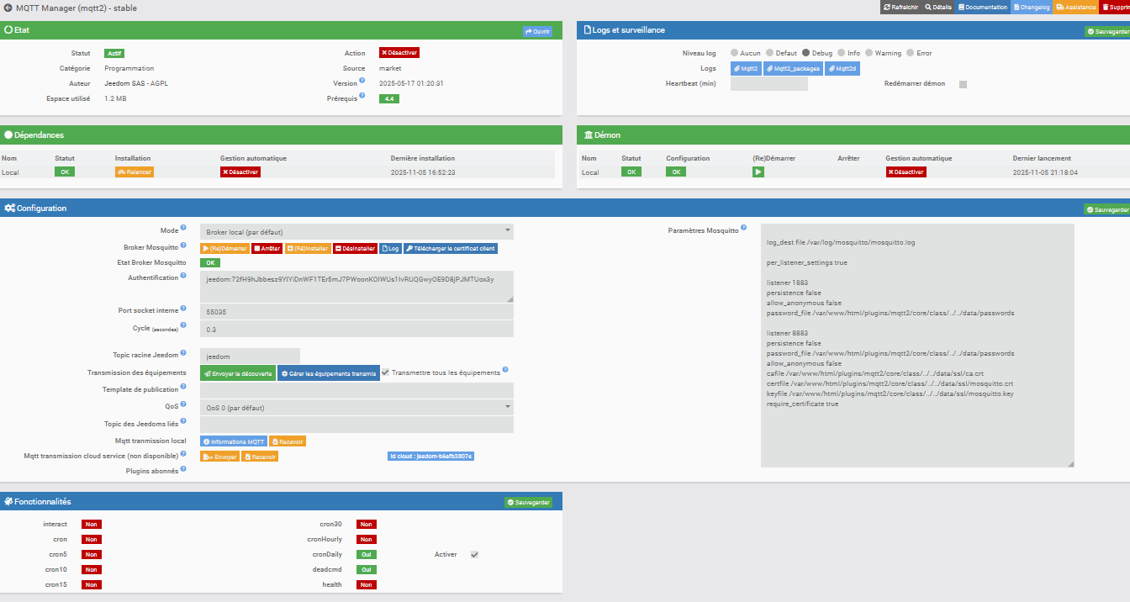Open the Mqtt2 log file
The height and width of the screenshot is (602, 1130).
coord(746,69)
